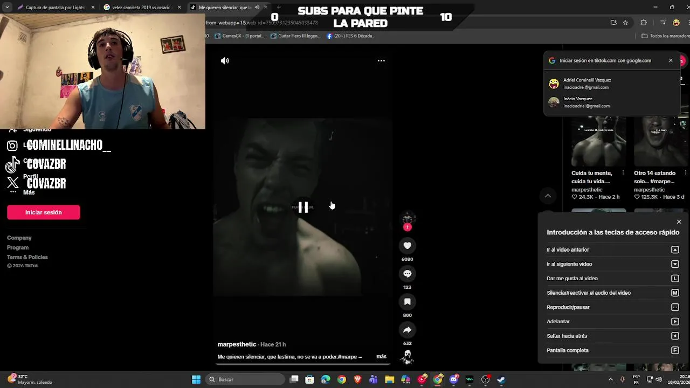The height and width of the screenshot is (388, 690).
Task: Open the PES 6 Década Facebook bookmark
Action: tap(351, 36)
